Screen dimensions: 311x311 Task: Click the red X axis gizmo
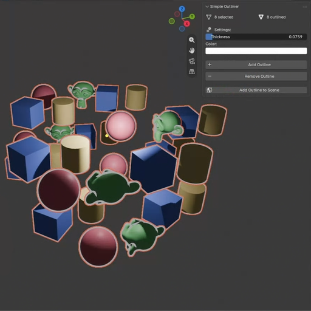[186, 24]
